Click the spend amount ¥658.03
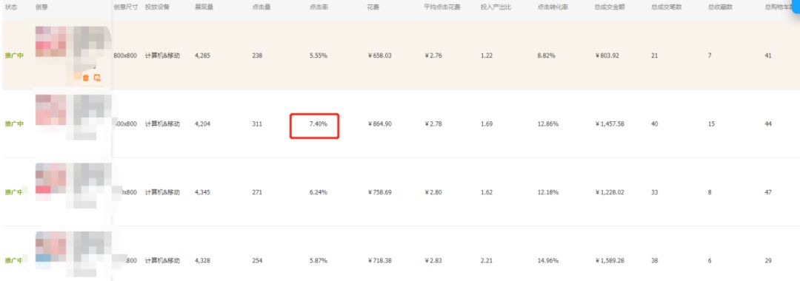Image resolution: width=800 pixels, height=281 pixels. [x=379, y=55]
